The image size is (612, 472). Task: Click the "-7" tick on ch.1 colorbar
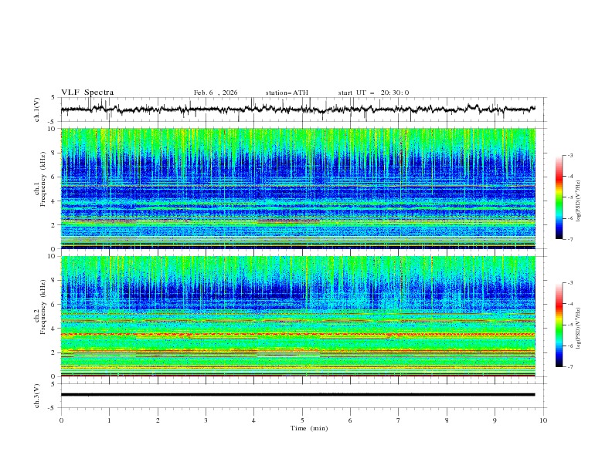click(569, 240)
